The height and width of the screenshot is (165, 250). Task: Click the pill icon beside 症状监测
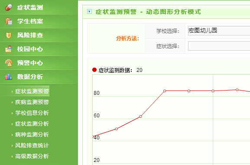(x=9, y=7)
